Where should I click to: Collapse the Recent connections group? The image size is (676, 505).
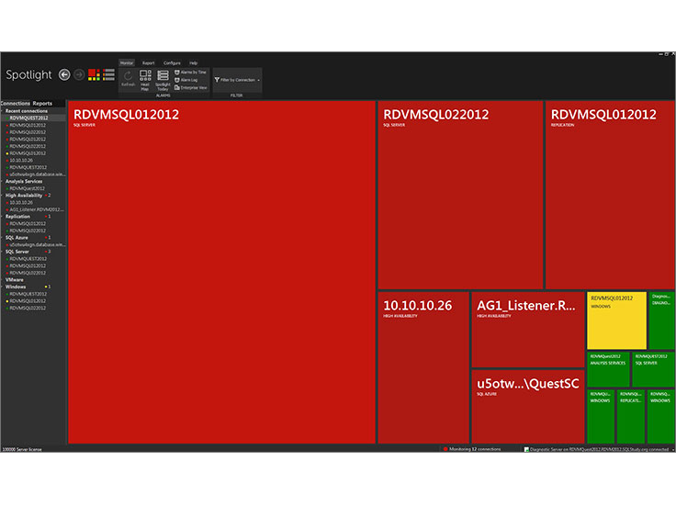click(3, 111)
